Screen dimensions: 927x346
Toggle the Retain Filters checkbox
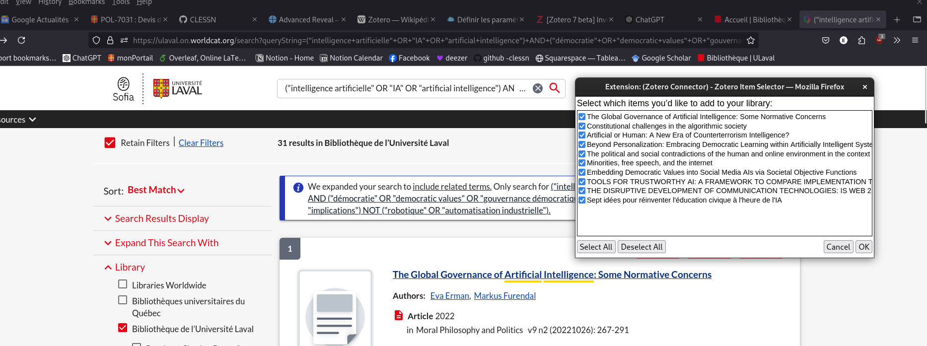pyautogui.click(x=110, y=143)
